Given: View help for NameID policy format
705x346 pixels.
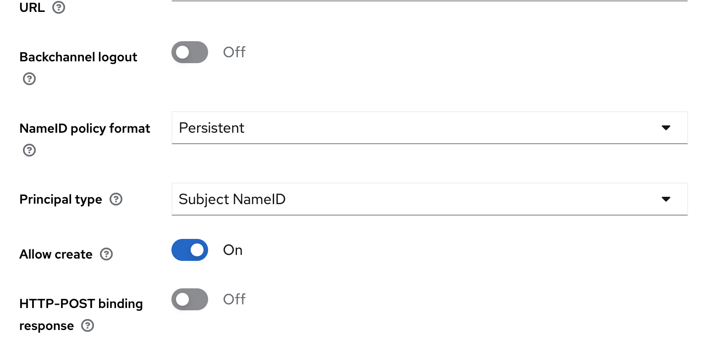Looking at the screenshot, I should (x=29, y=150).
